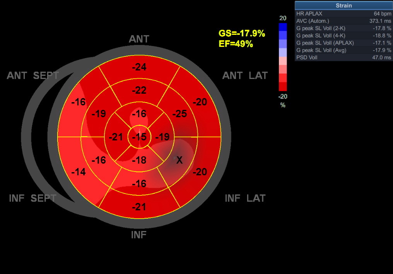Screen dimensions: 393x274
Task: Select the -16 mid inferoseptal segment
Action: point(99,160)
